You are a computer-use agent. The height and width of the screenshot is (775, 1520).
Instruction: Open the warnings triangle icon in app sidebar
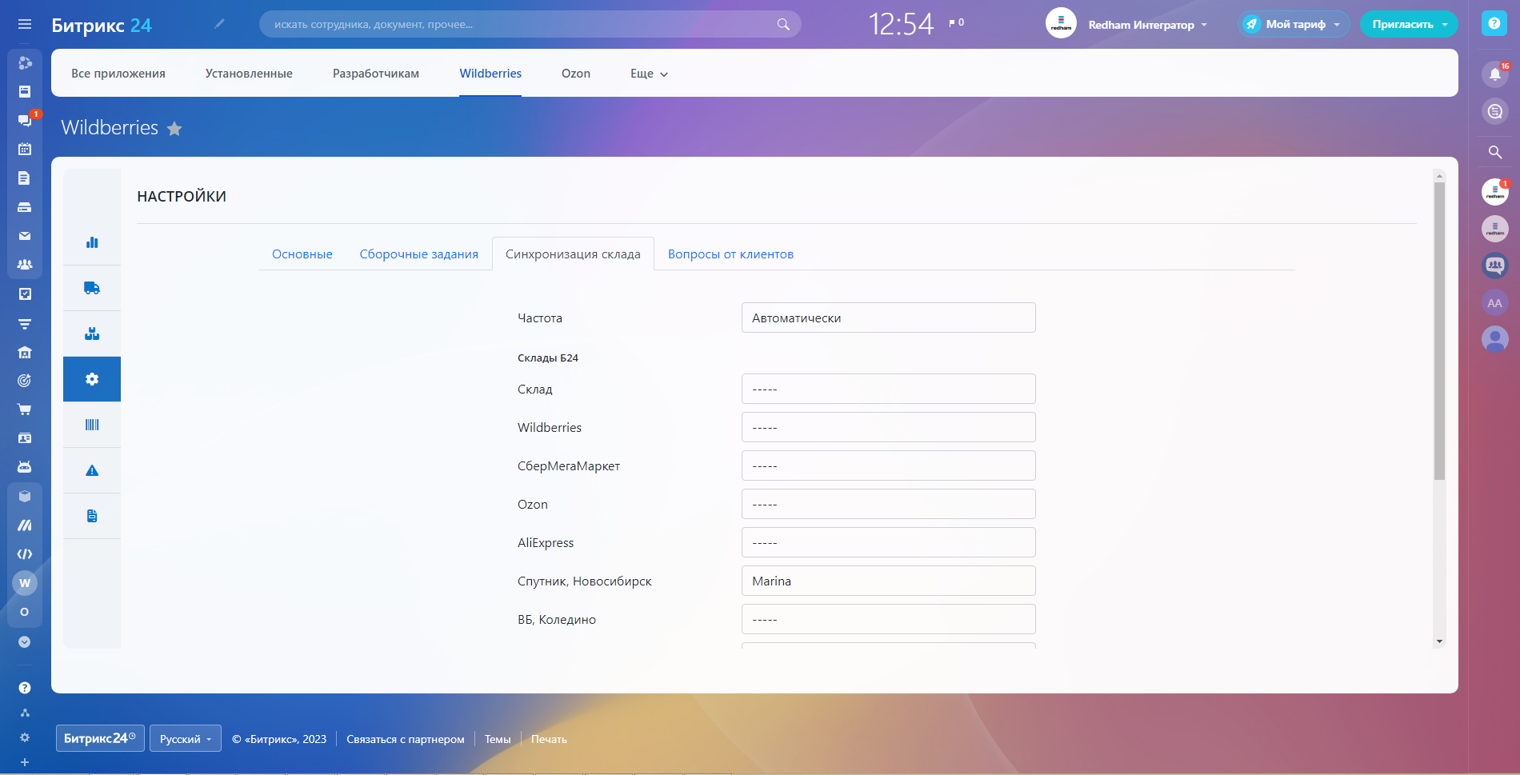pos(91,470)
